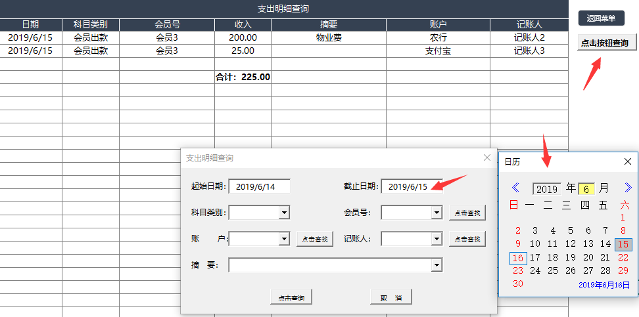Click the calendar month 6 field
Image resolution: width=639 pixels, height=317 pixels.
pos(586,189)
